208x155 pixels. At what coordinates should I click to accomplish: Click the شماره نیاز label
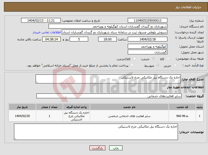tap(196, 21)
